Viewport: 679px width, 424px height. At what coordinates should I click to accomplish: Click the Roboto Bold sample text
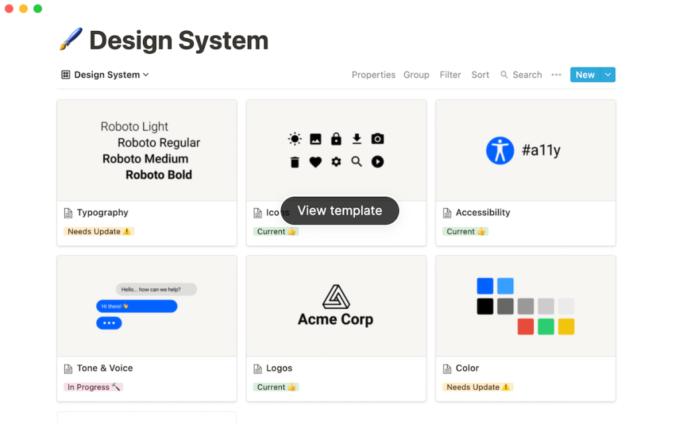pyautogui.click(x=158, y=175)
